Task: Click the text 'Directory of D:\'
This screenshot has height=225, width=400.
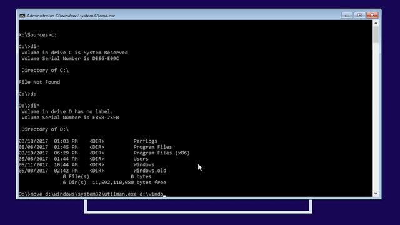Action: pos(45,129)
